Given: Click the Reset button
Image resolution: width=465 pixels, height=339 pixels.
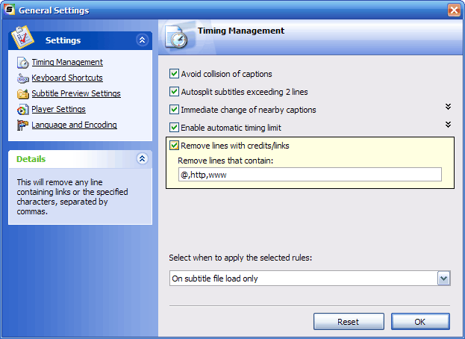Looking at the screenshot, I should [x=349, y=322].
